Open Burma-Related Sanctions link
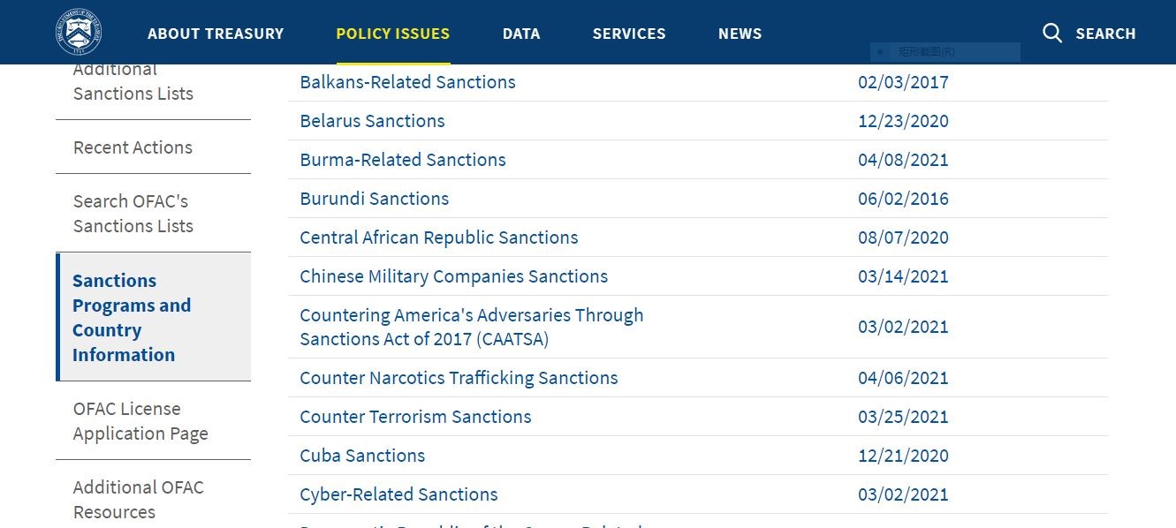Viewport: 1176px width, 528px height. coord(403,160)
